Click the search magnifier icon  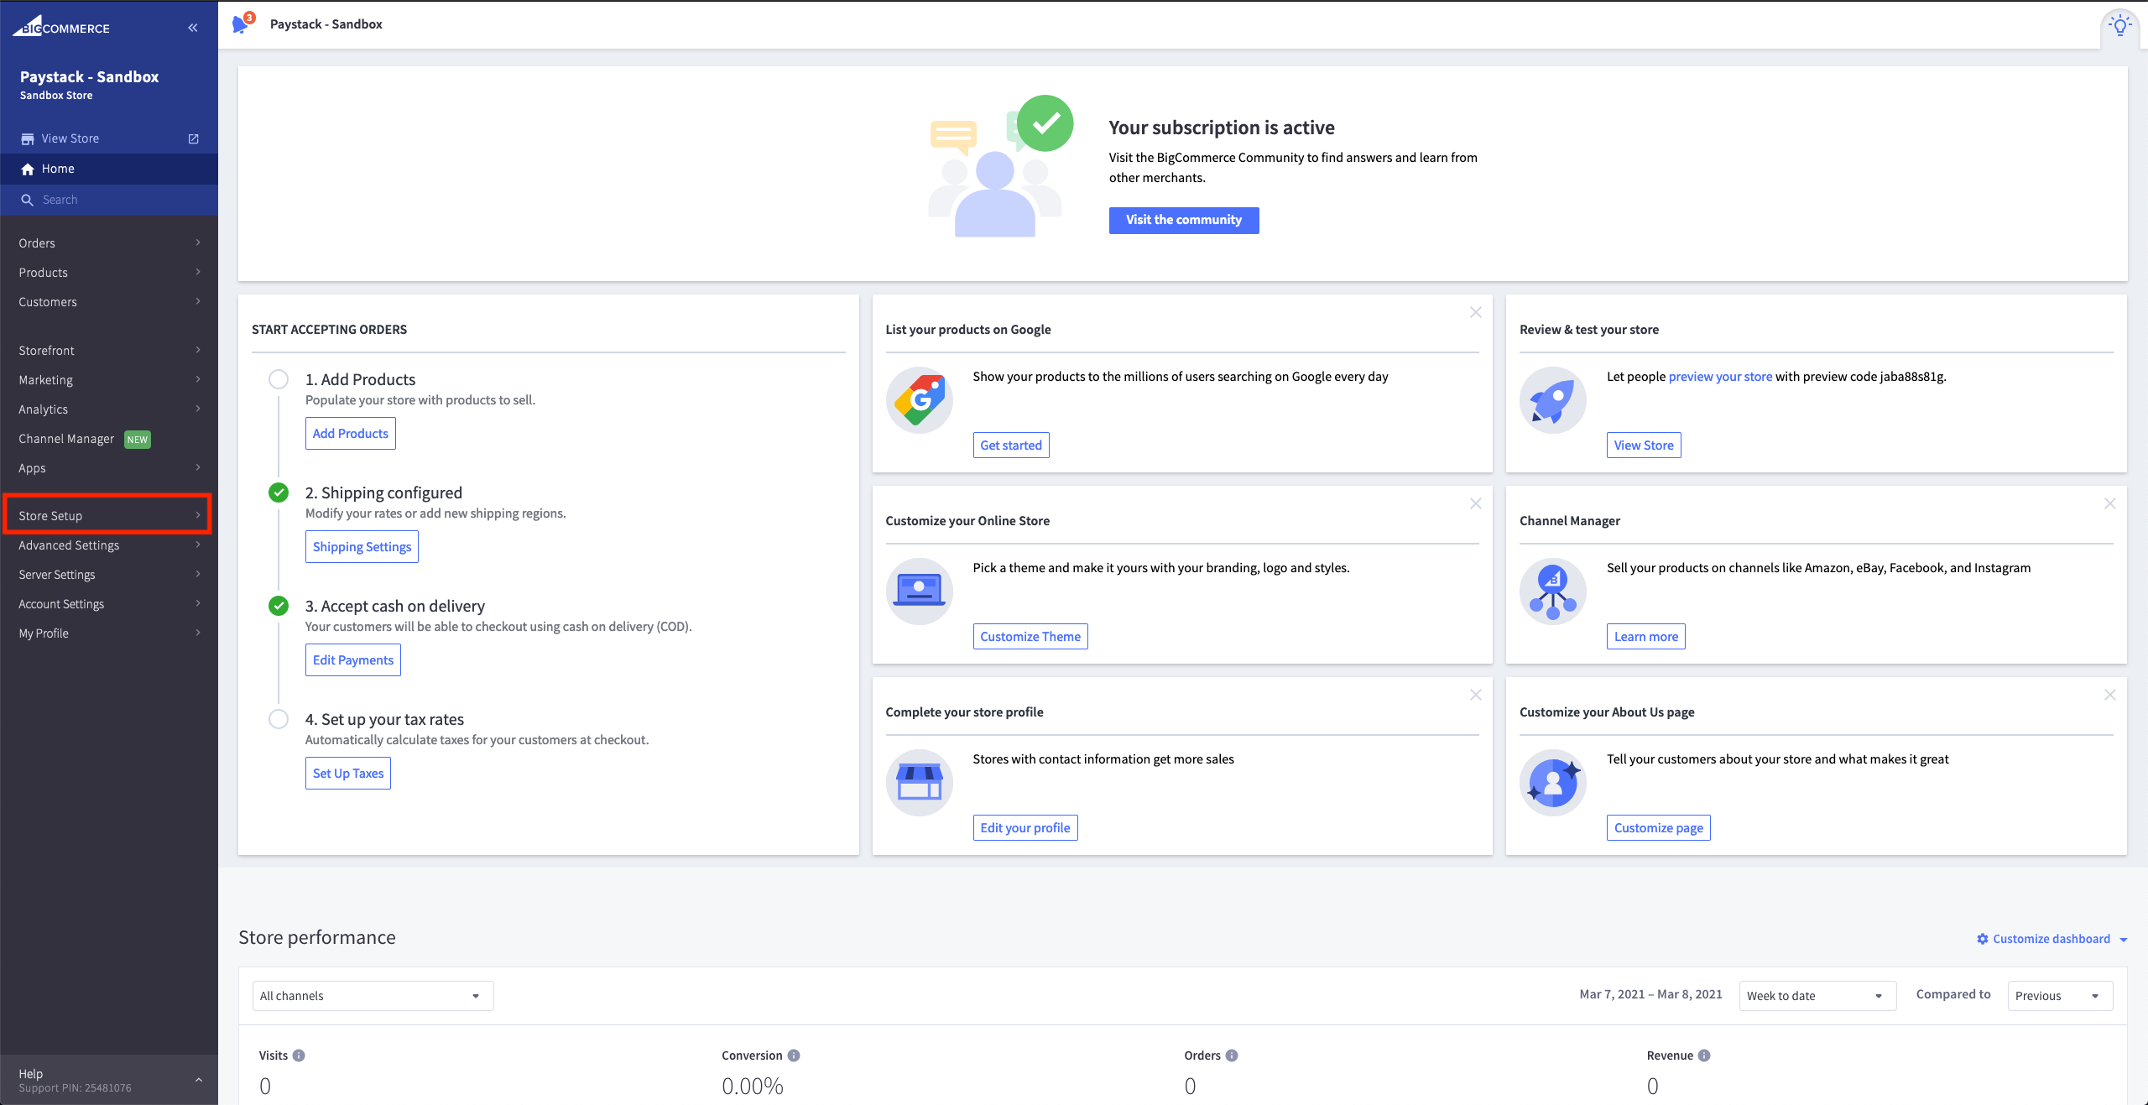pyautogui.click(x=27, y=200)
